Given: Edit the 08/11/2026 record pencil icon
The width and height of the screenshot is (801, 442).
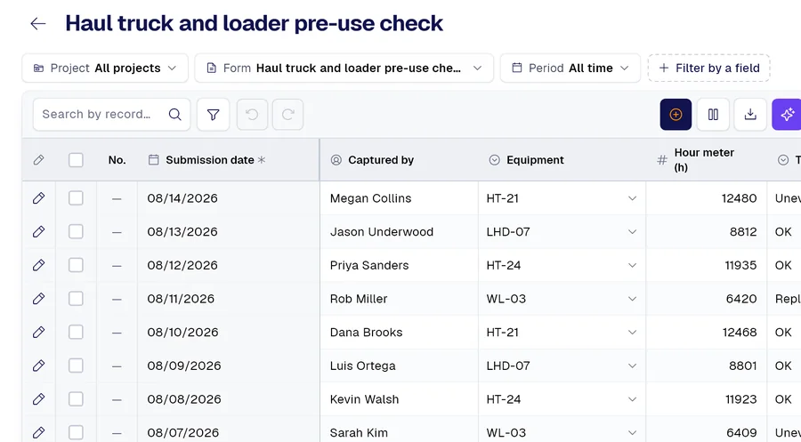Looking at the screenshot, I should 39,299.
